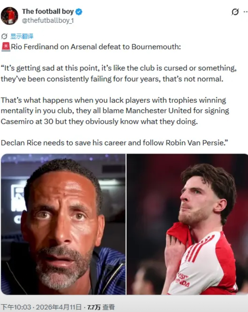Click the 2026年4月11日 date
The image size is (248, 312).
point(59,307)
